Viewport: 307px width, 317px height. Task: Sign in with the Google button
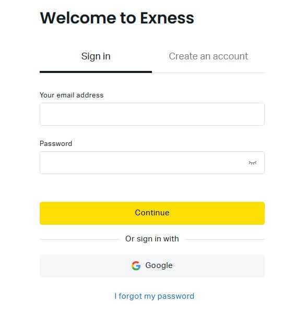152,266
